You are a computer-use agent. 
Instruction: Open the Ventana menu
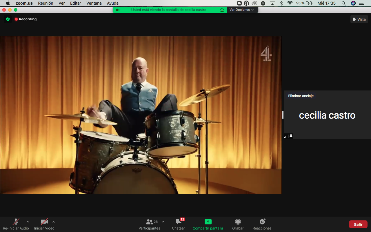[x=94, y=3]
